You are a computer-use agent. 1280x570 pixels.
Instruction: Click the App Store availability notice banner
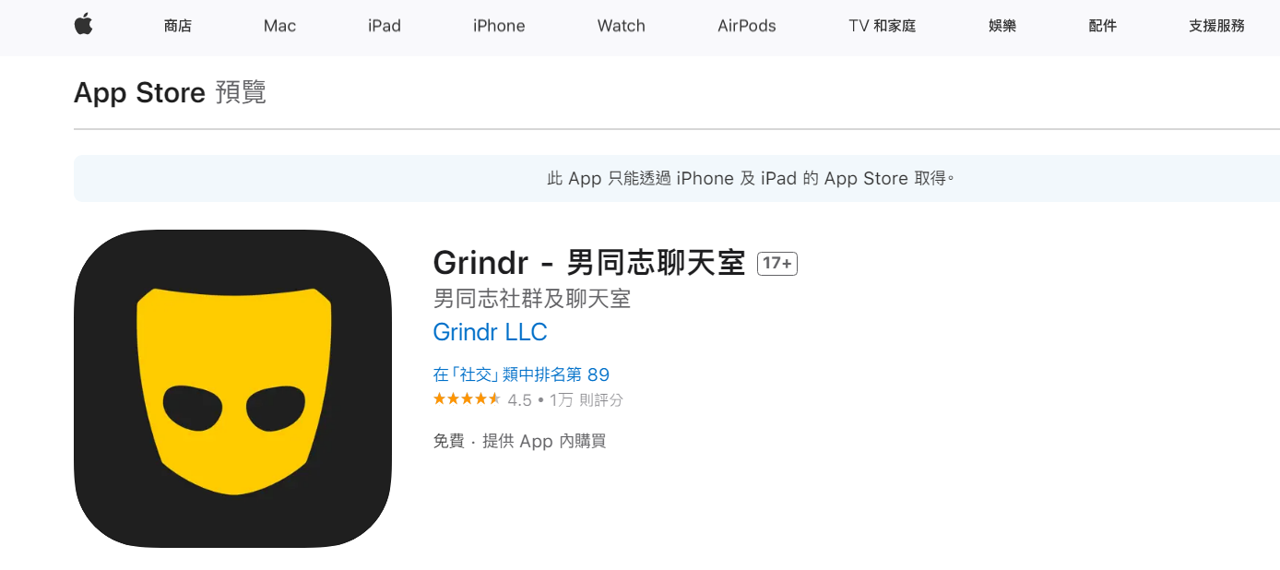tap(677, 178)
